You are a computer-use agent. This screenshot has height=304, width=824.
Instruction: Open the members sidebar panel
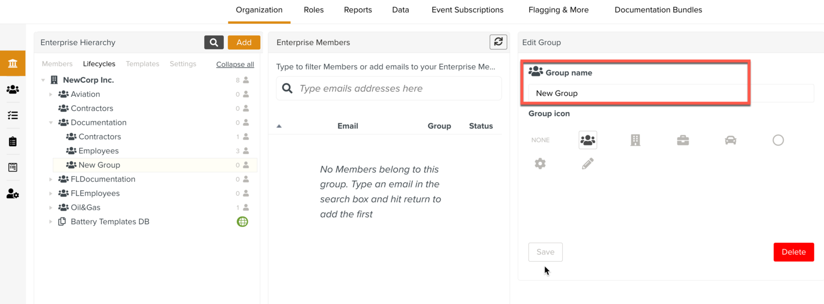(x=13, y=90)
